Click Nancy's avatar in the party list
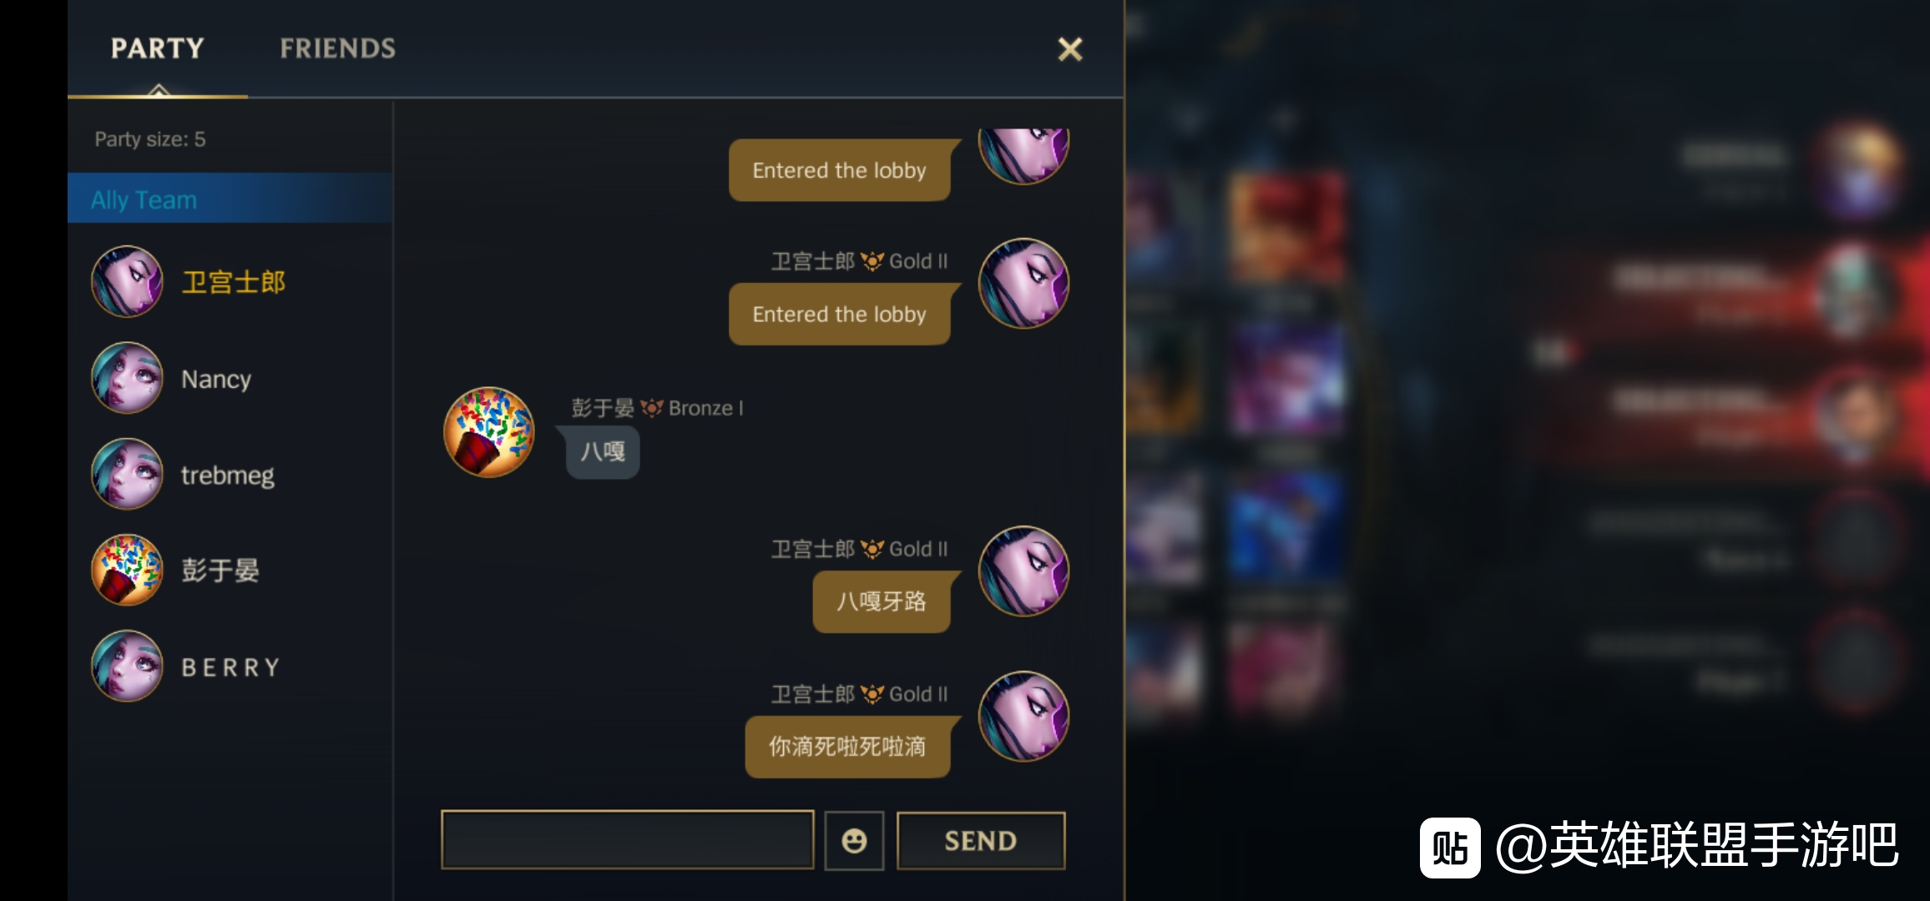Screen dimensions: 1930x901 pyautogui.click(x=127, y=378)
